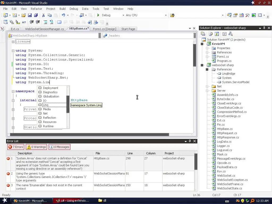This screenshot has height=204, width=272.
Task: Select WebSocket.cs in Solution Explorer
Action: [226, 176]
